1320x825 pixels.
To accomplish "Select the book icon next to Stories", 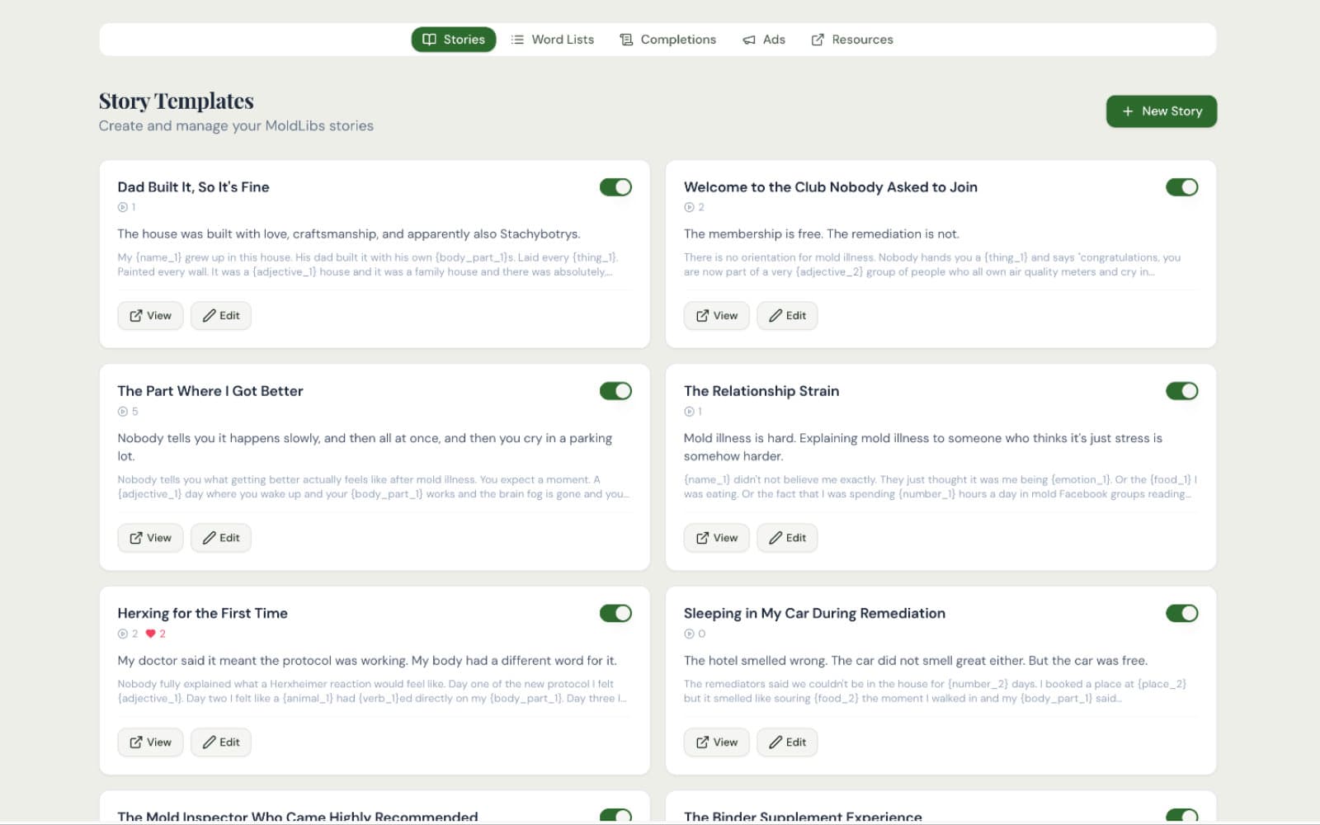I will (429, 39).
